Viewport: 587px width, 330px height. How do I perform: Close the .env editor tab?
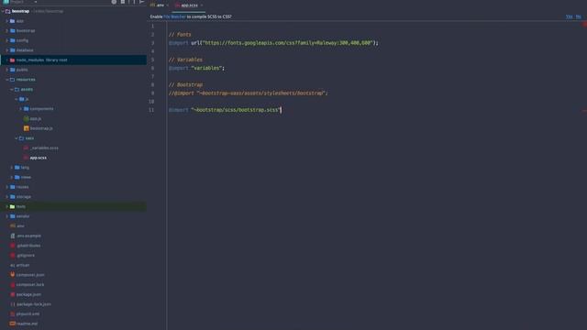(x=167, y=5)
